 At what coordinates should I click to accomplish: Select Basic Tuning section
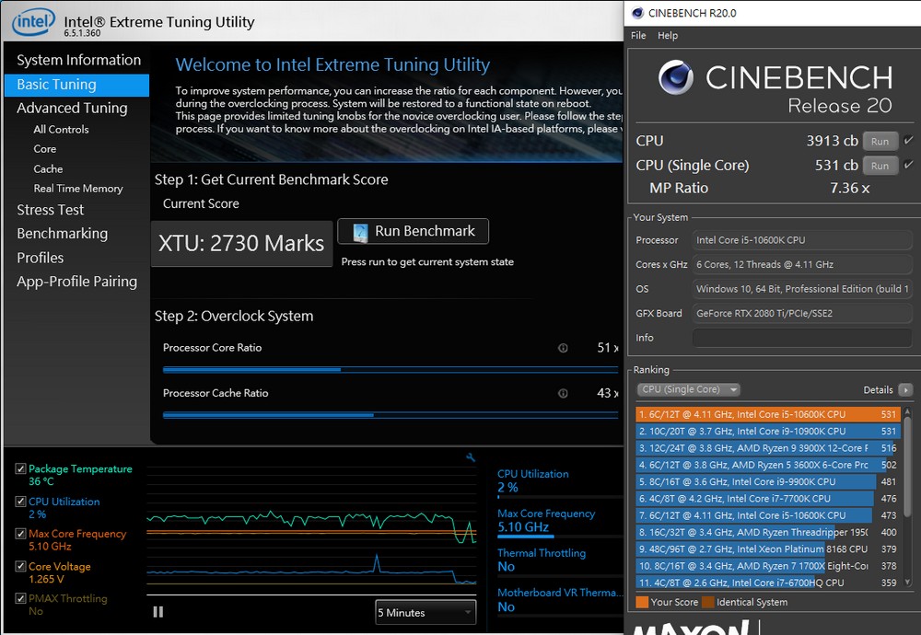point(77,85)
